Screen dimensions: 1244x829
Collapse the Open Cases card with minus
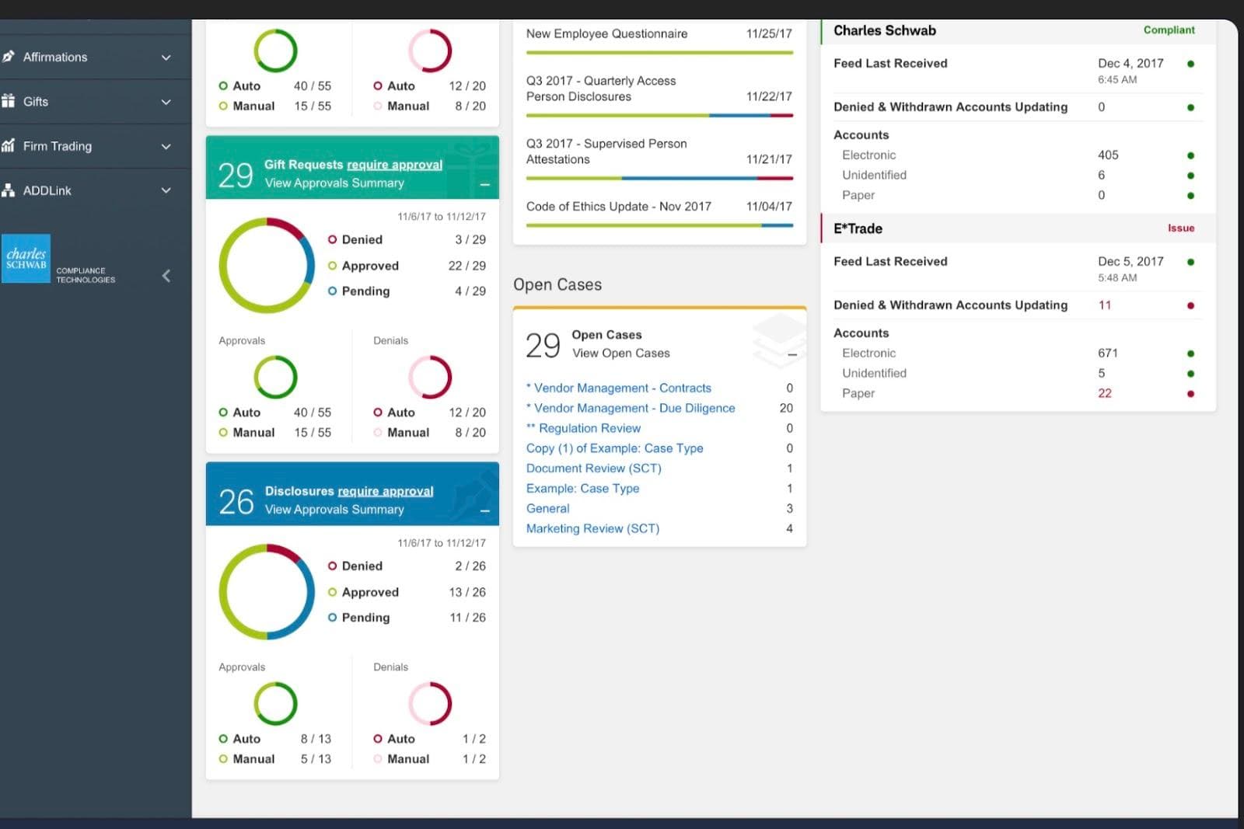pos(791,354)
